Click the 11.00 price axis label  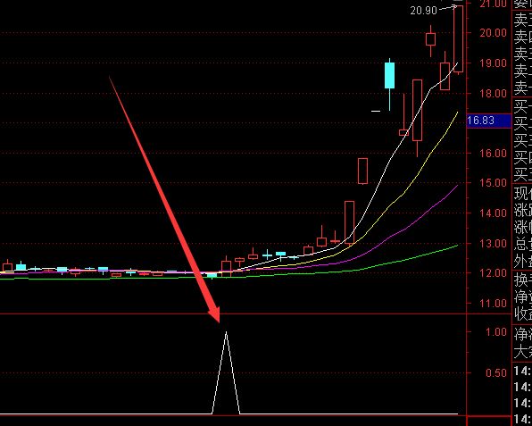pos(493,303)
